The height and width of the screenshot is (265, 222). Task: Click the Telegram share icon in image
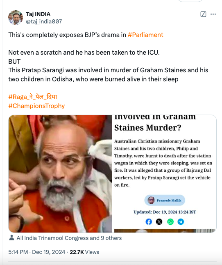pyautogui.click(x=181, y=221)
